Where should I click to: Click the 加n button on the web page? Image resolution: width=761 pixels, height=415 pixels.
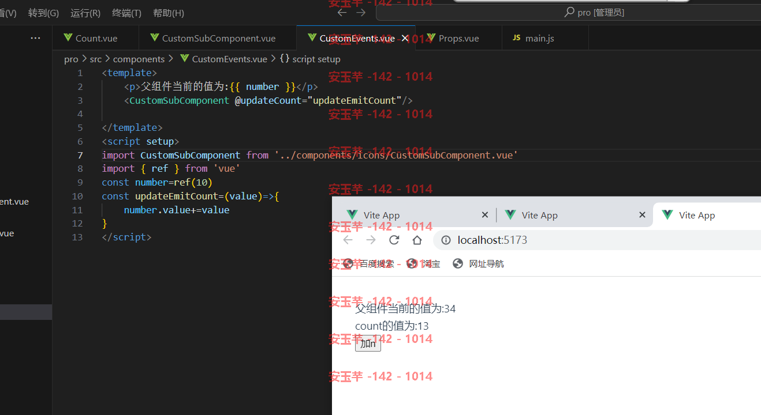coord(368,344)
